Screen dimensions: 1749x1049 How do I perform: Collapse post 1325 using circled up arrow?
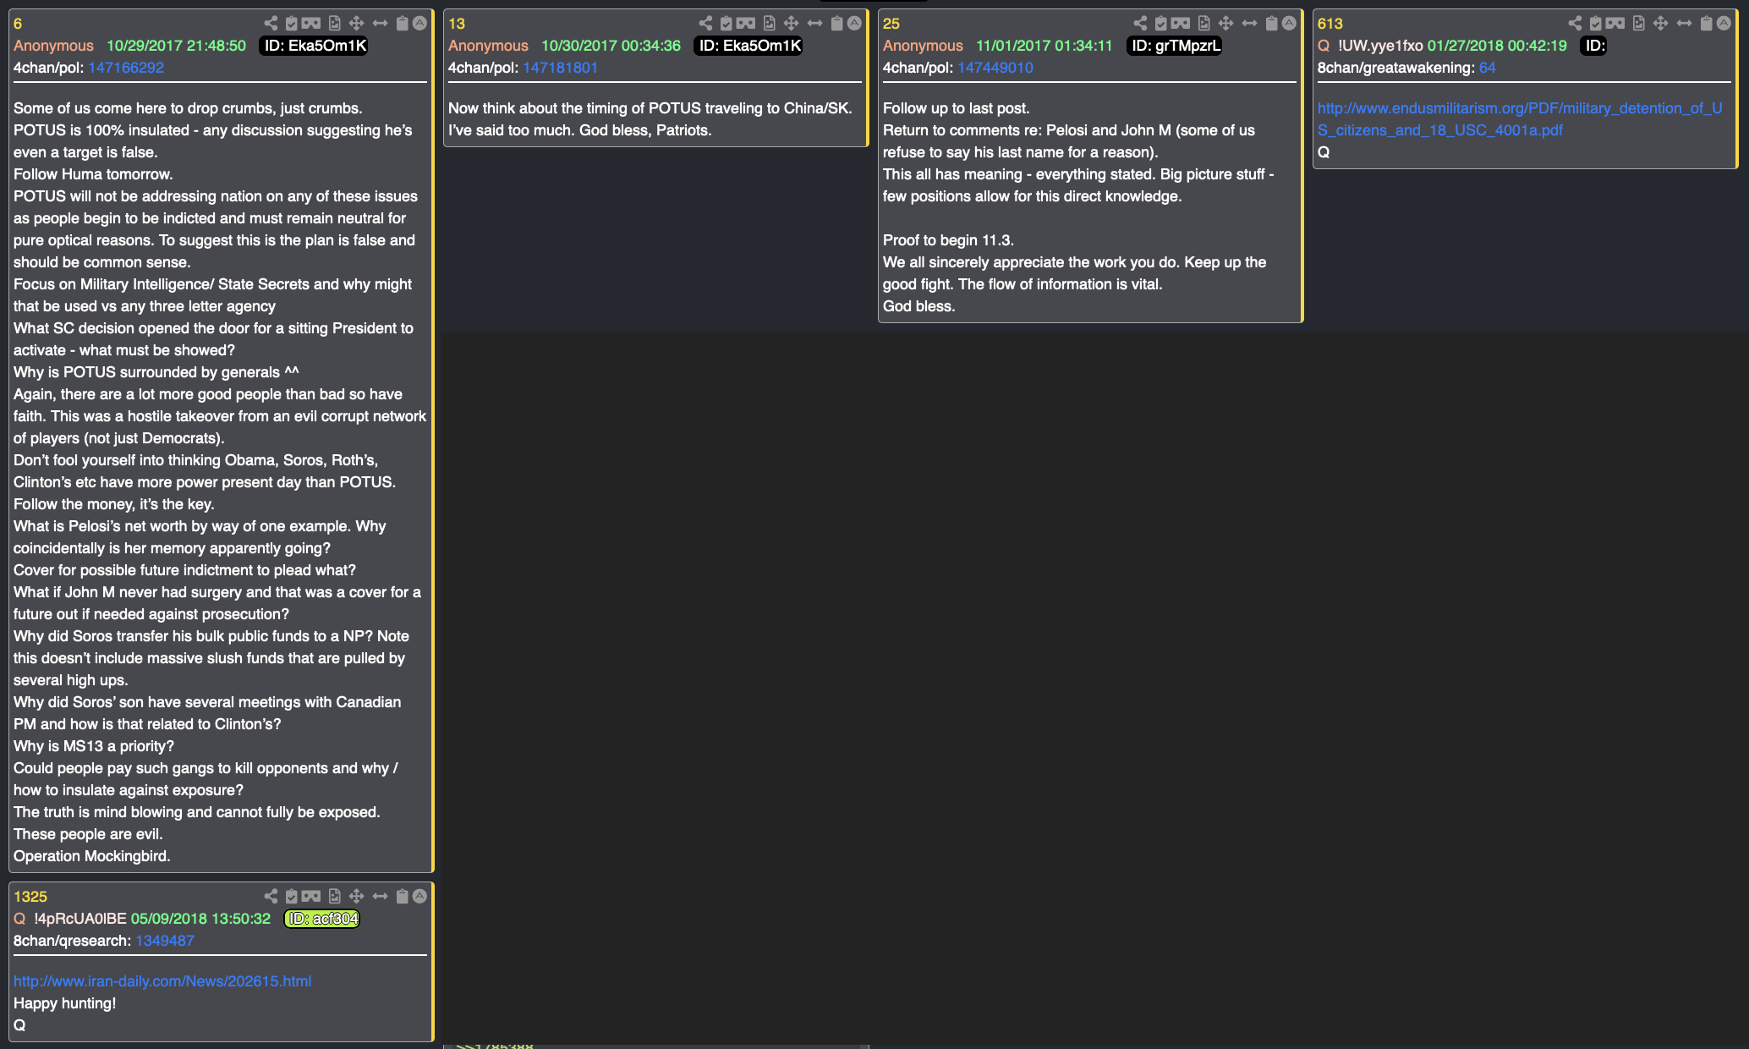(419, 897)
